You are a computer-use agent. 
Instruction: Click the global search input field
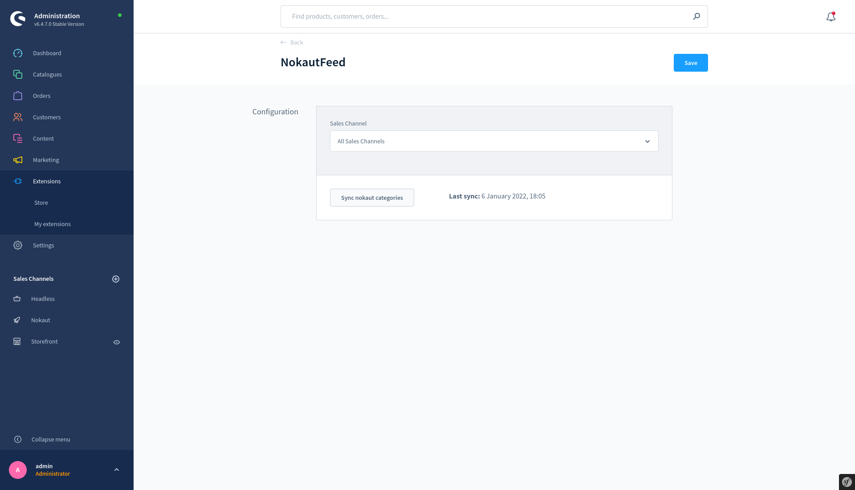pos(494,16)
